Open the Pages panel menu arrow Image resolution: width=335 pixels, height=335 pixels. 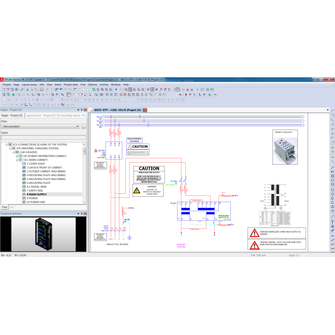(78, 110)
